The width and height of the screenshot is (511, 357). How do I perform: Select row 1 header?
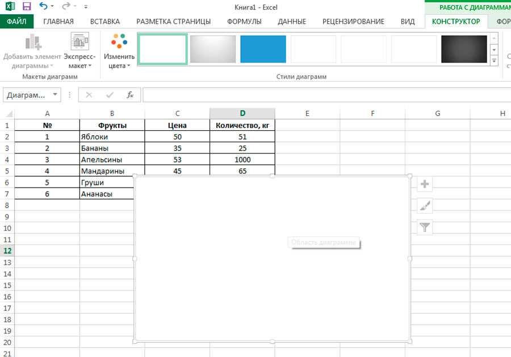coord(7,125)
